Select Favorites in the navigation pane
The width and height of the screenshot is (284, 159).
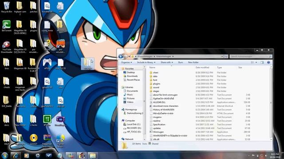point(129,69)
